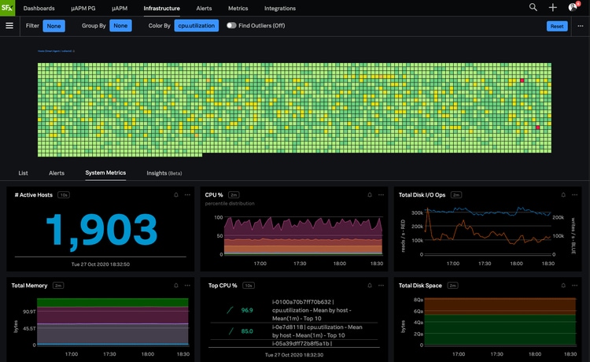Open the search magnifier icon
Image resolution: width=590 pixels, height=362 pixels.
[533, 8]
